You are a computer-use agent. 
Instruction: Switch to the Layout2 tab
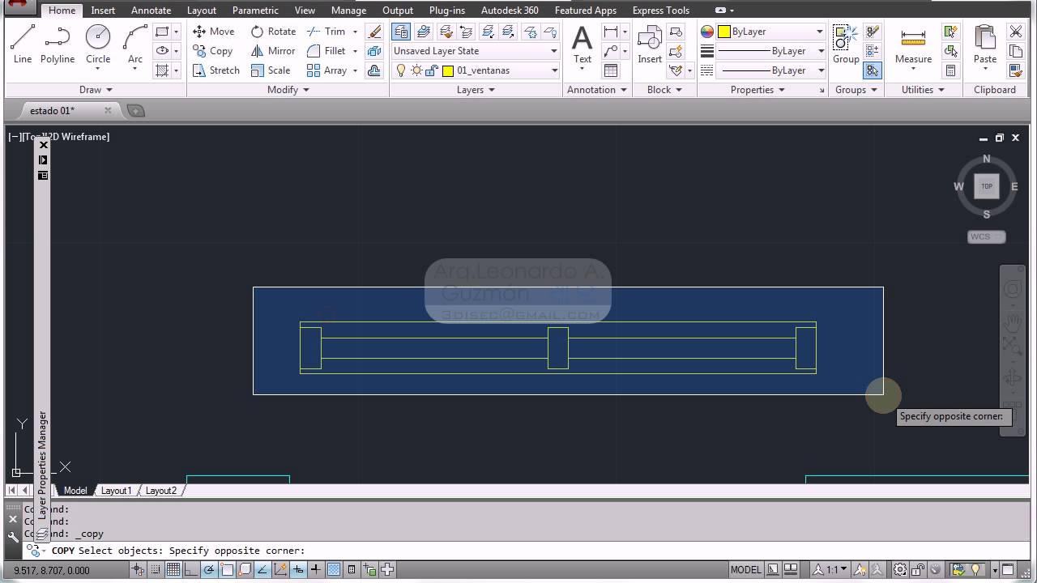tap(161, 491)
